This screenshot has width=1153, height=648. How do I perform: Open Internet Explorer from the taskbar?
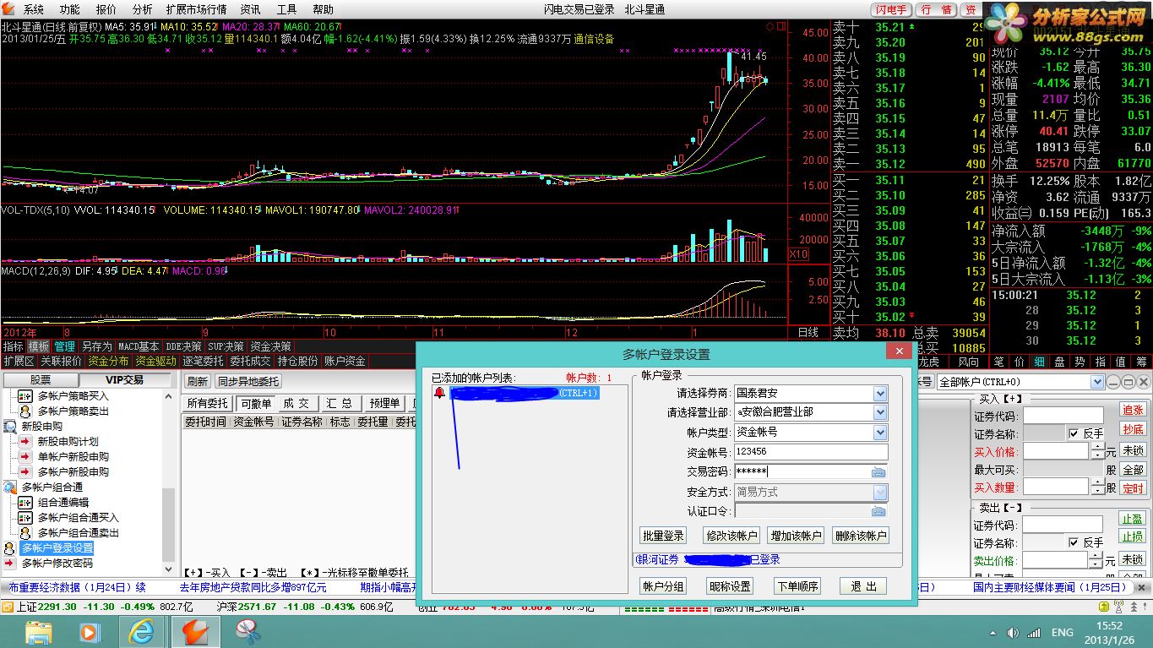pyautogui.click(x=141, y=631)
